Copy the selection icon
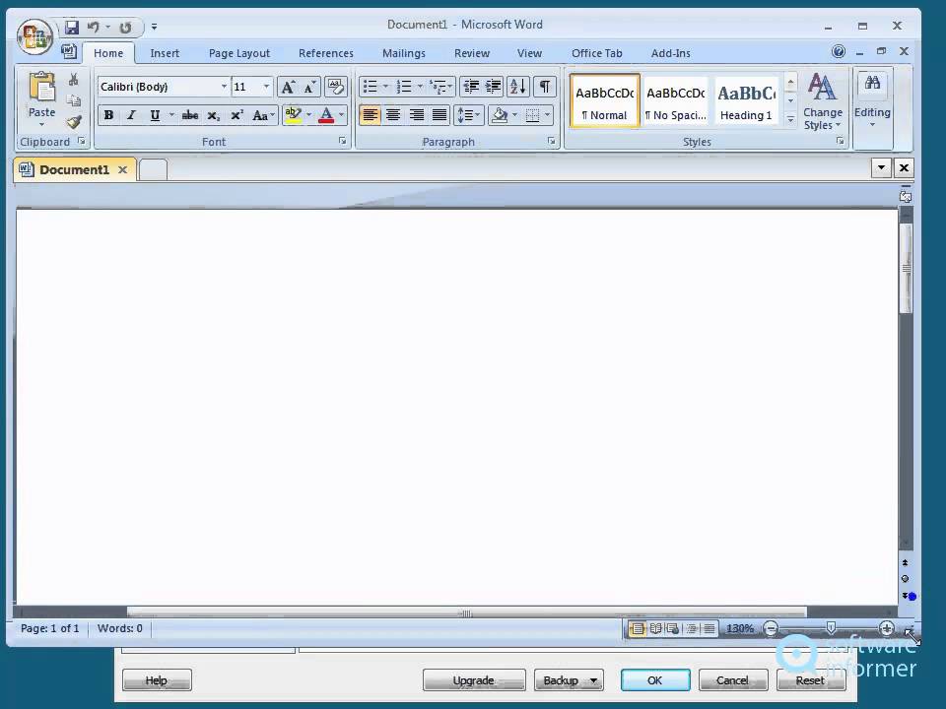The width and height of the screenshot is (946, 709). (x=74, y=100)
